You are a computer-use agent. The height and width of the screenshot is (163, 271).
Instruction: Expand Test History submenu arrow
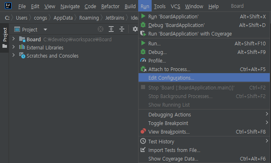267,141
